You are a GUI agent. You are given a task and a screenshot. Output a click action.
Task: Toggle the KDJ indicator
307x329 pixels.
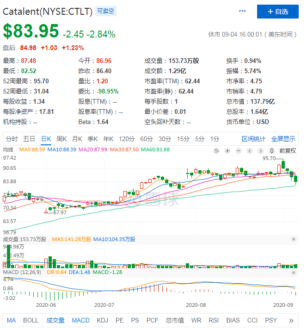point(102,320)
